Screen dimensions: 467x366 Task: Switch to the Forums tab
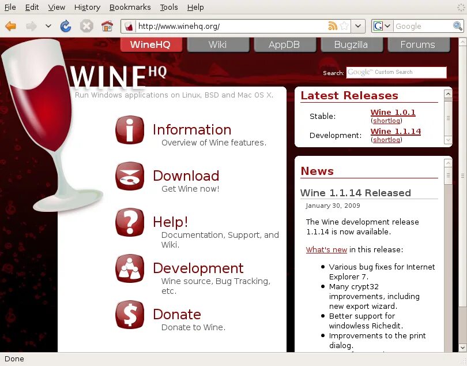click(x=419, y=44)
